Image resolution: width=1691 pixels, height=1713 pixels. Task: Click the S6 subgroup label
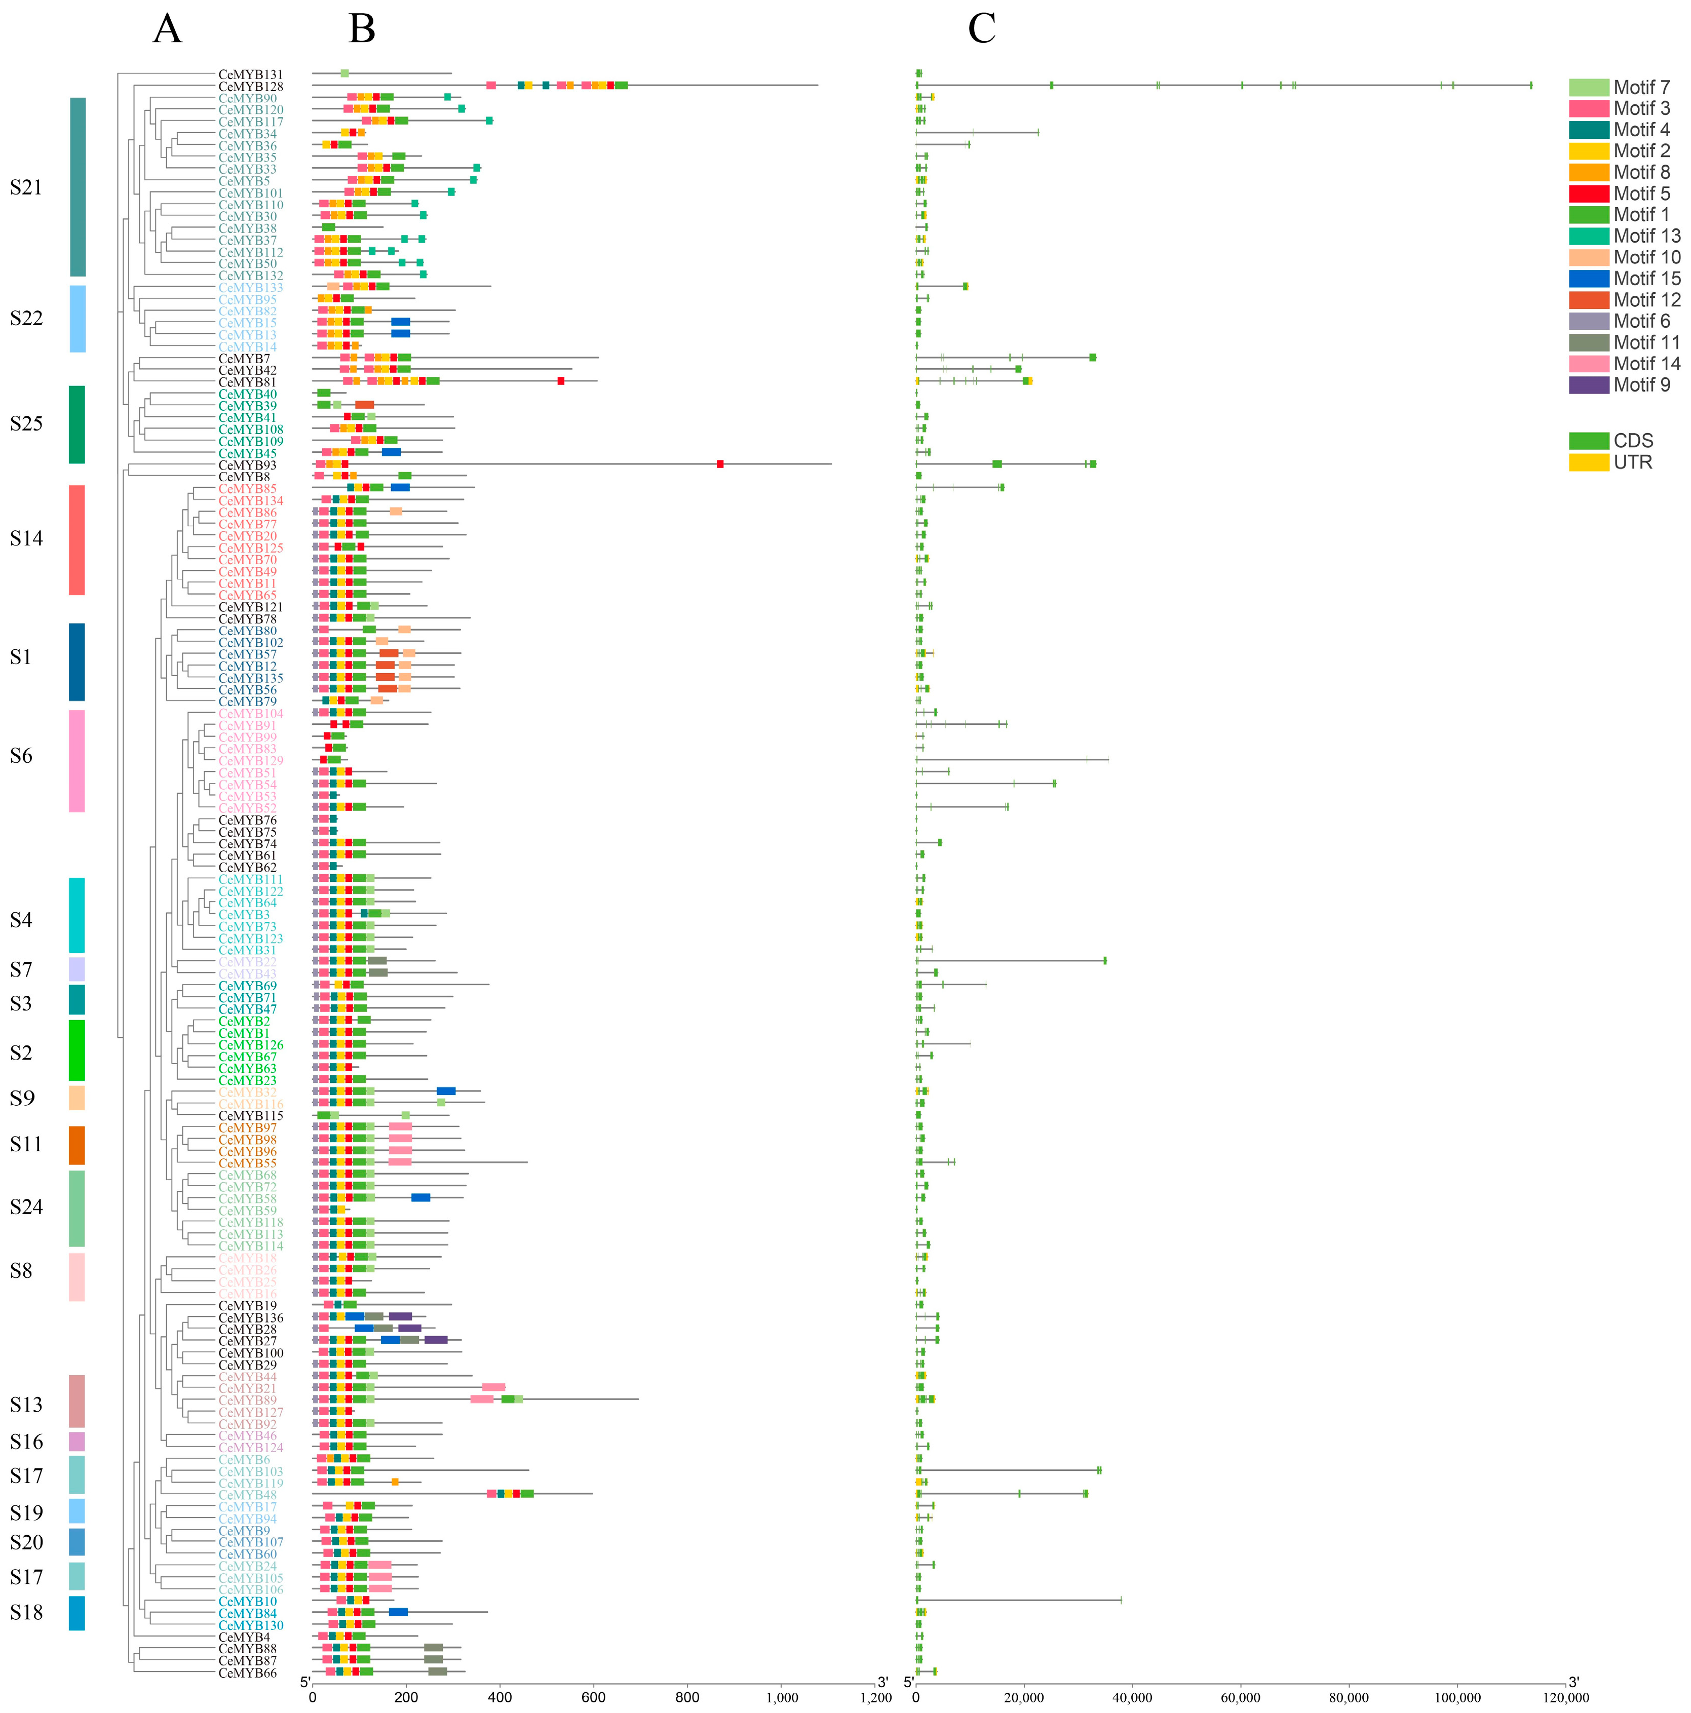pos(21,755)
